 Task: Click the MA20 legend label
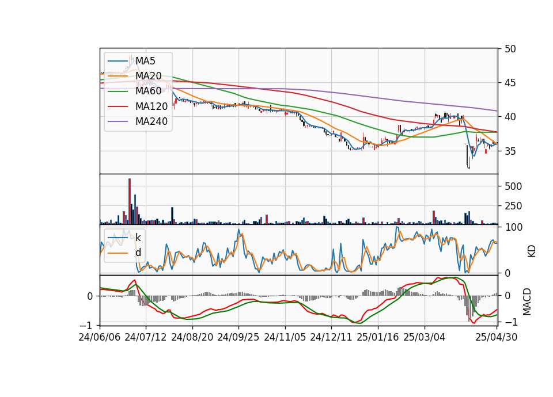click(x=149, y=76)
